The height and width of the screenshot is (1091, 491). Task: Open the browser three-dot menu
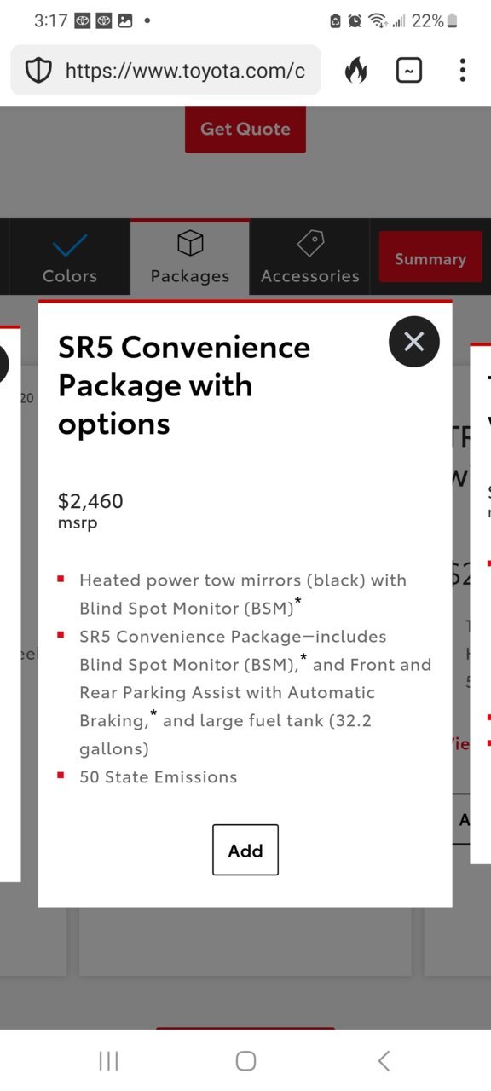tap(462, 71)
